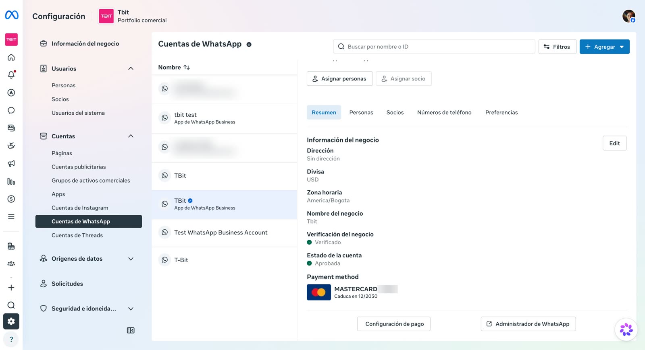The height and width of the screenshot is (350, 645).
Task: Select the T-Bit account row
Action: pyautogui.click(x=224, y=260)
